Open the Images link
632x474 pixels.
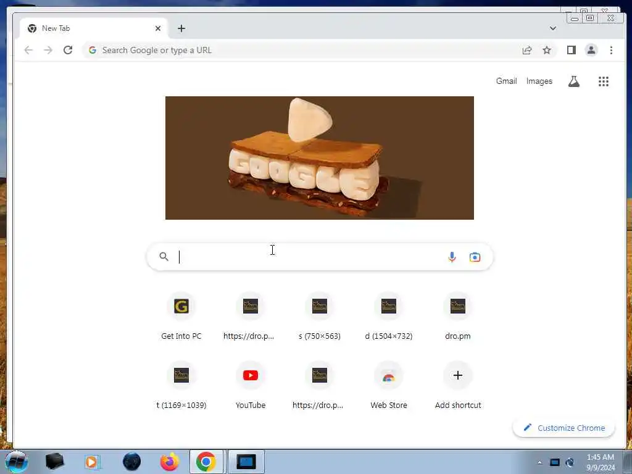coord(539,81)
